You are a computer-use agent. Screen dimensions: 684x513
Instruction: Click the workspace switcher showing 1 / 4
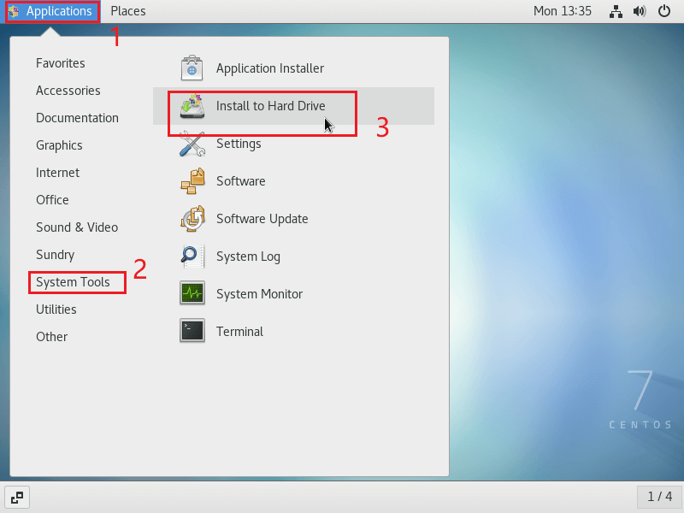[659, 497]
